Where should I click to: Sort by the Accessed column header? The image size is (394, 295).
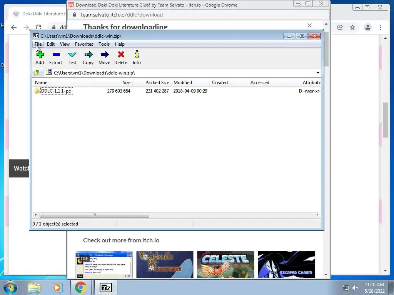pyautogui.click(x=267, y=83)
